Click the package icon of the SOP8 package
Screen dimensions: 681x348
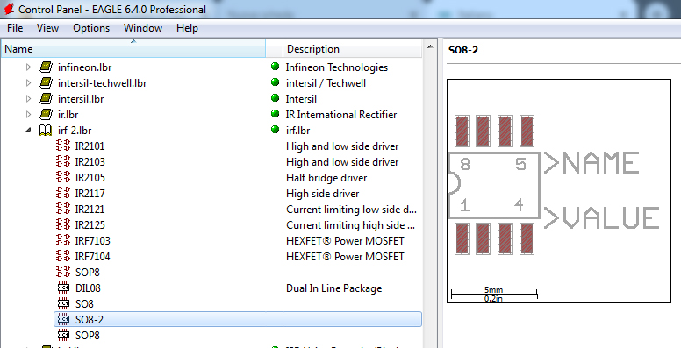[x=63, y=335]
